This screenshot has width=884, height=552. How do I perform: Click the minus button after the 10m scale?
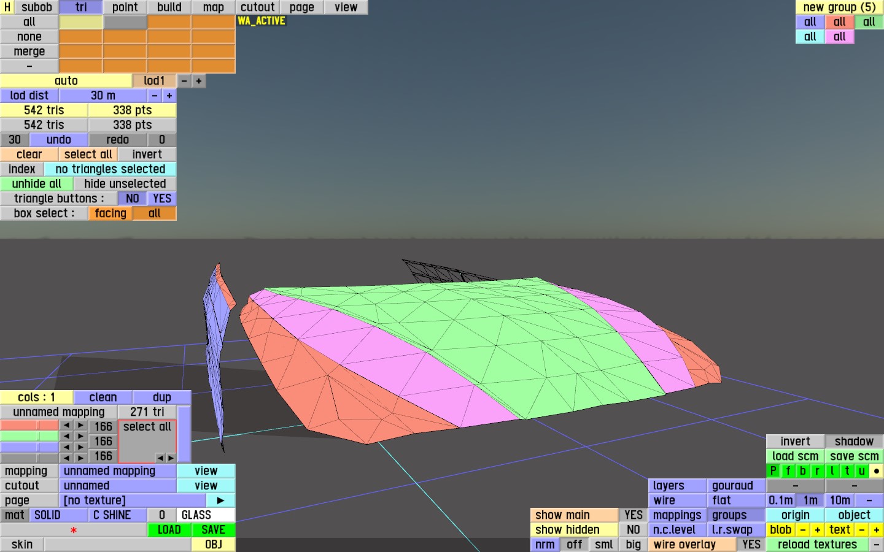point(869,500)
